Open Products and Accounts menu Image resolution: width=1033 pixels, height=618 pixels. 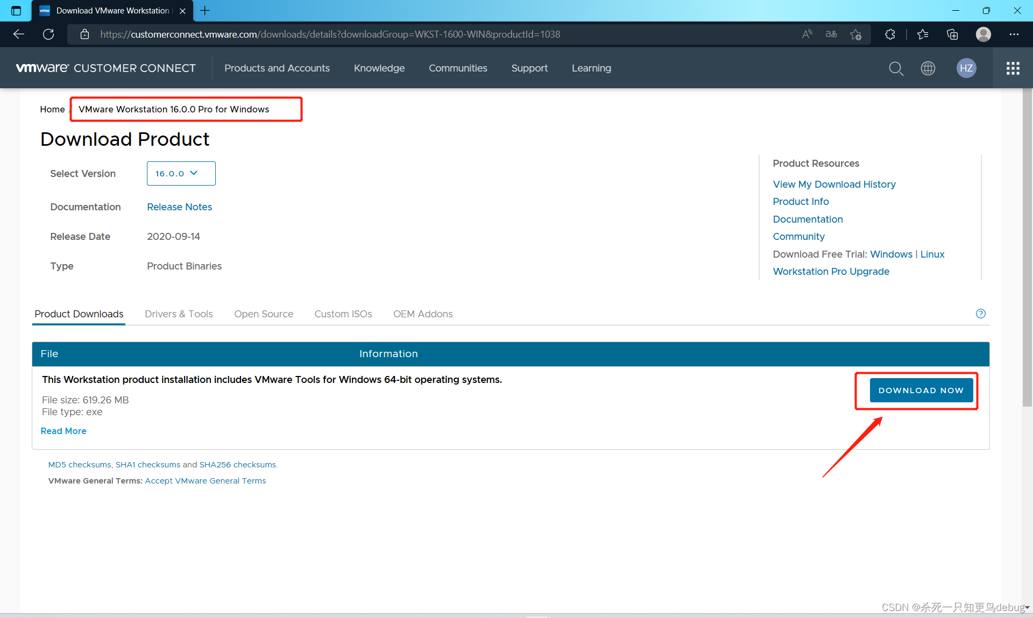point(277,68)
